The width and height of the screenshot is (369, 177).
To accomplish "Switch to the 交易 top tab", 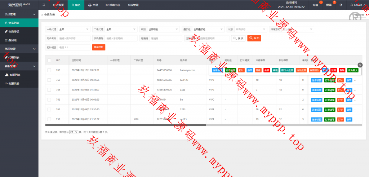I will click(x=93, y=5).
